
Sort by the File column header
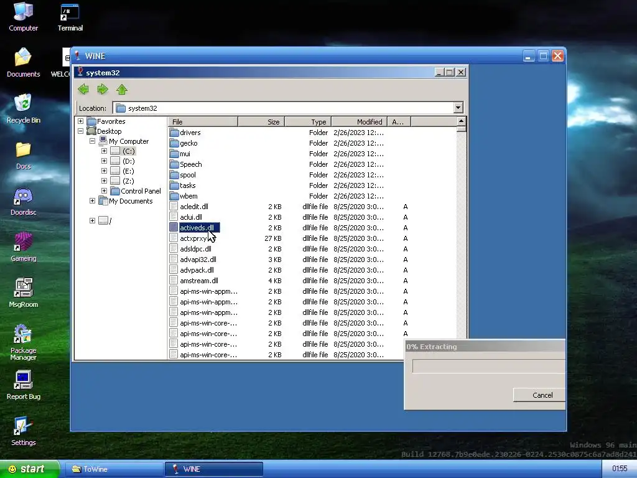click(x=203, y=121)
